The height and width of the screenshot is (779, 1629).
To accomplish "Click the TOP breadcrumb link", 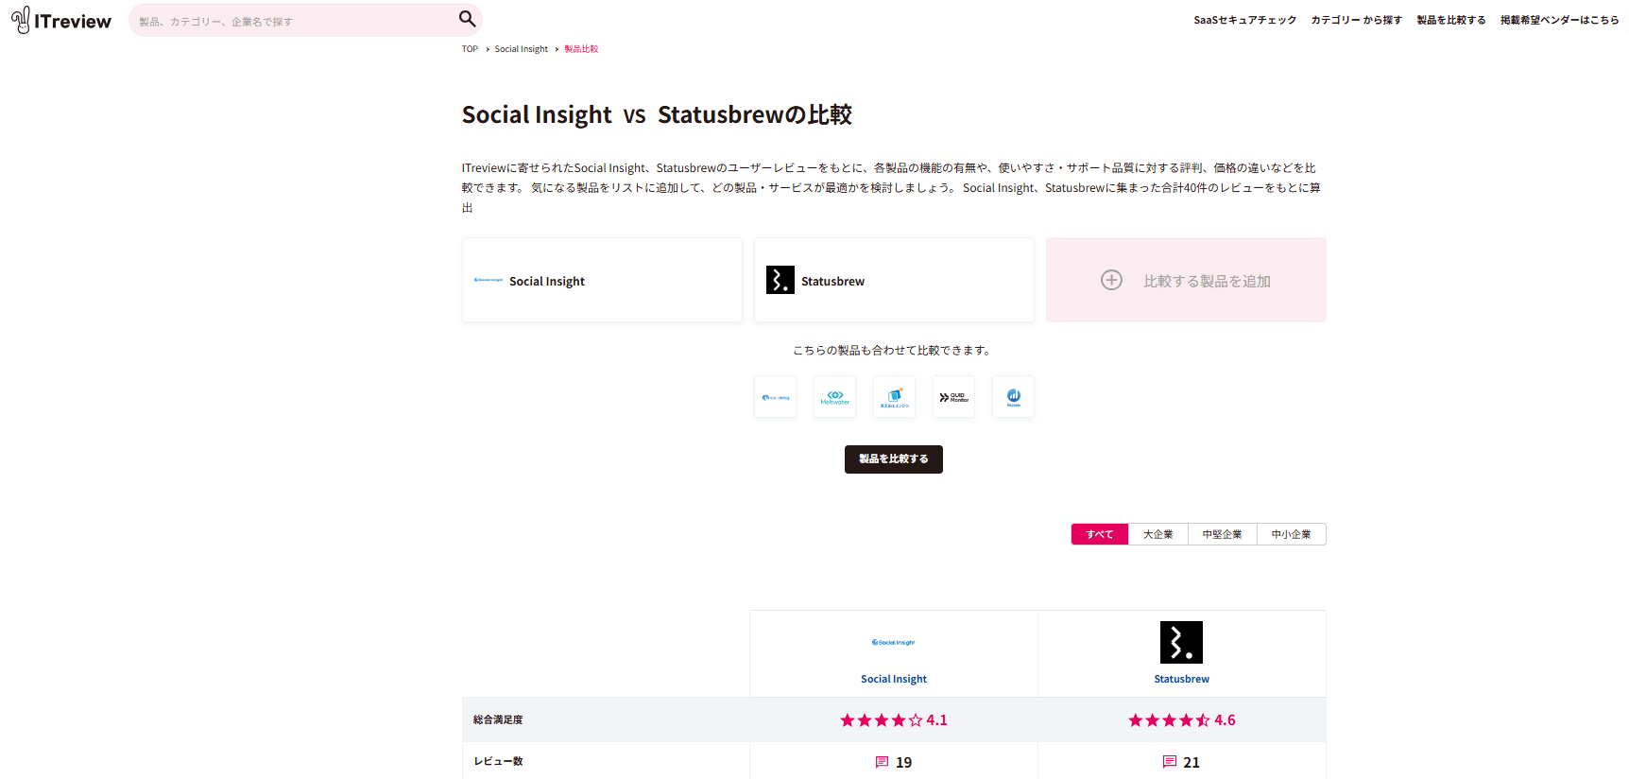I will 470,49.
